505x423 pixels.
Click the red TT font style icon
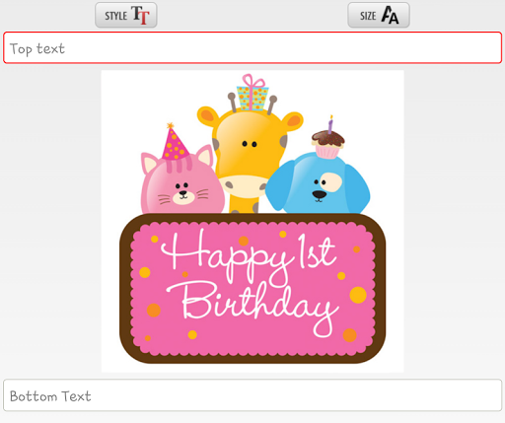pos(140,15)
